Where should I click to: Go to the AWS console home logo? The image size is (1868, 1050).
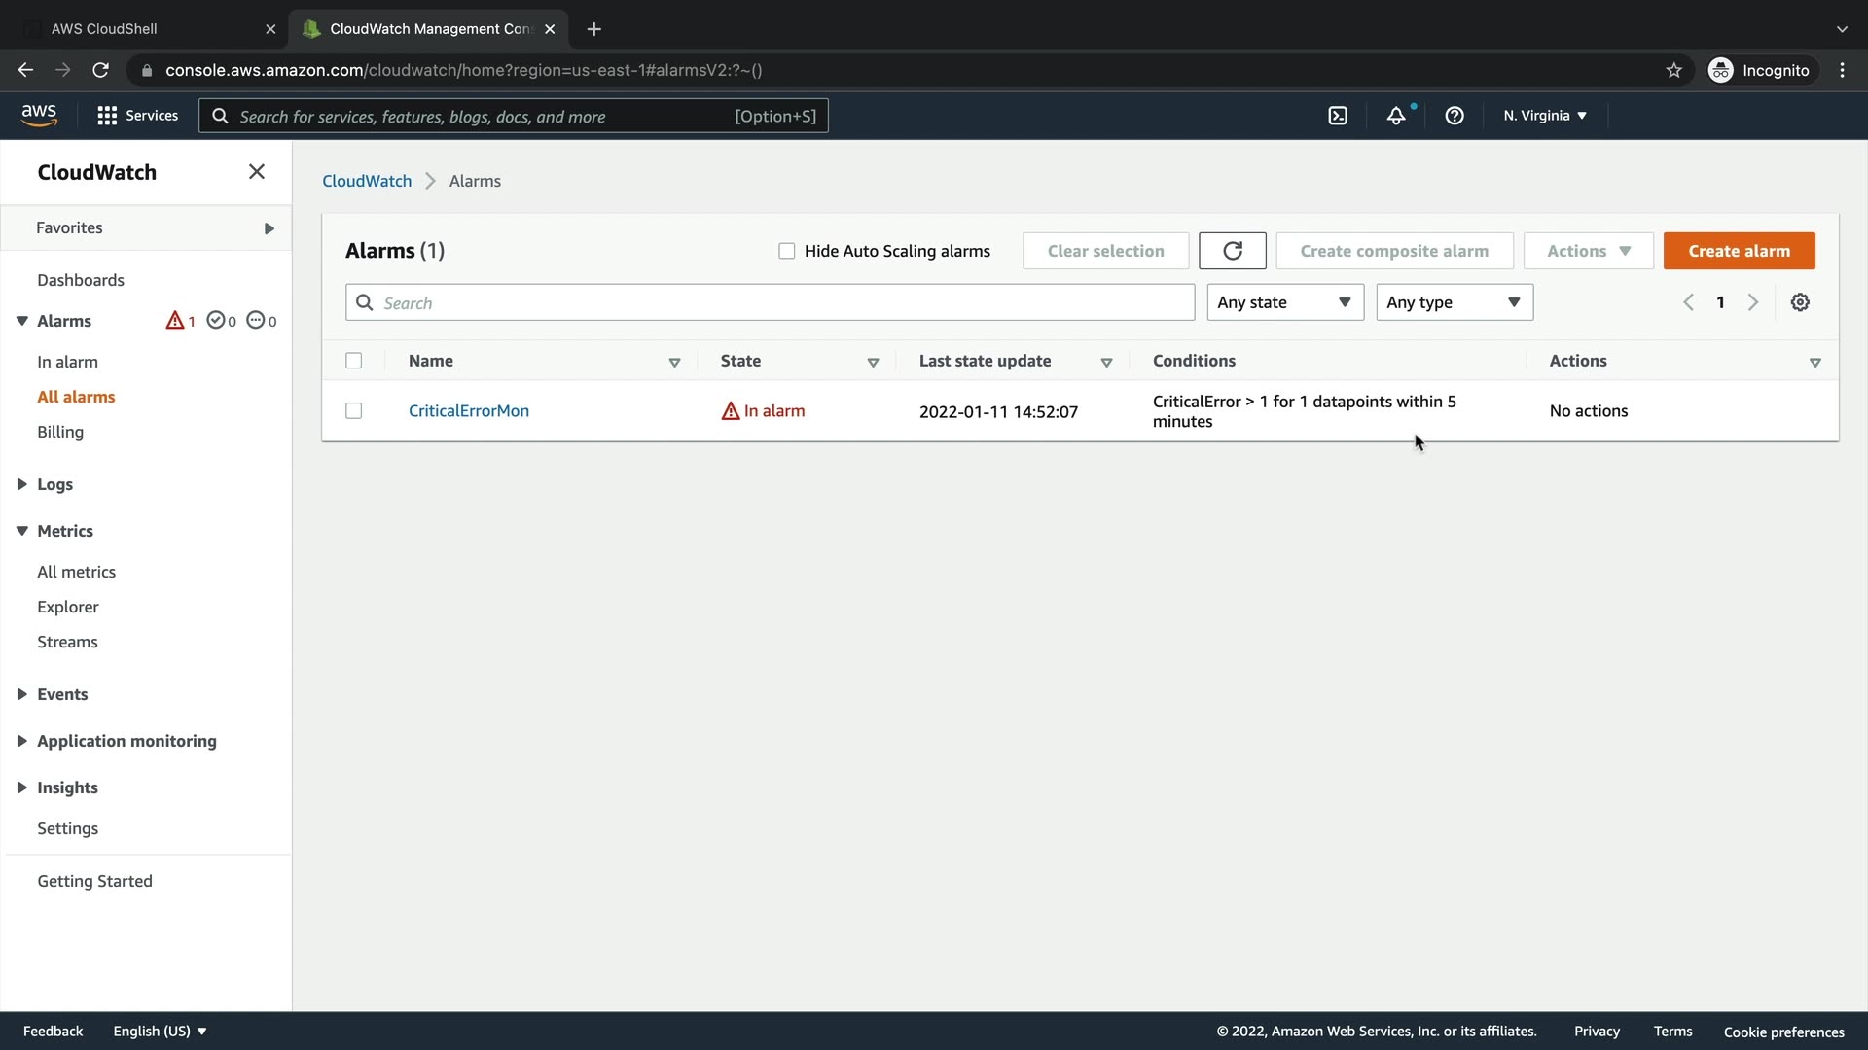pos(39,115)
